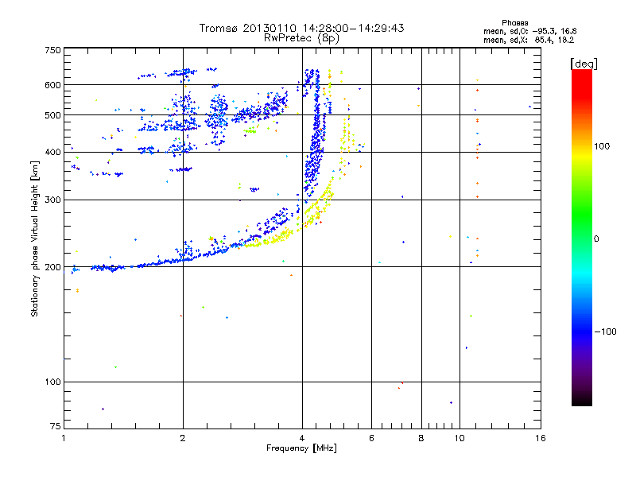Screen dimensions: 636x477
Task: Click the colorbar tick label '-100'
Action: 605,332
